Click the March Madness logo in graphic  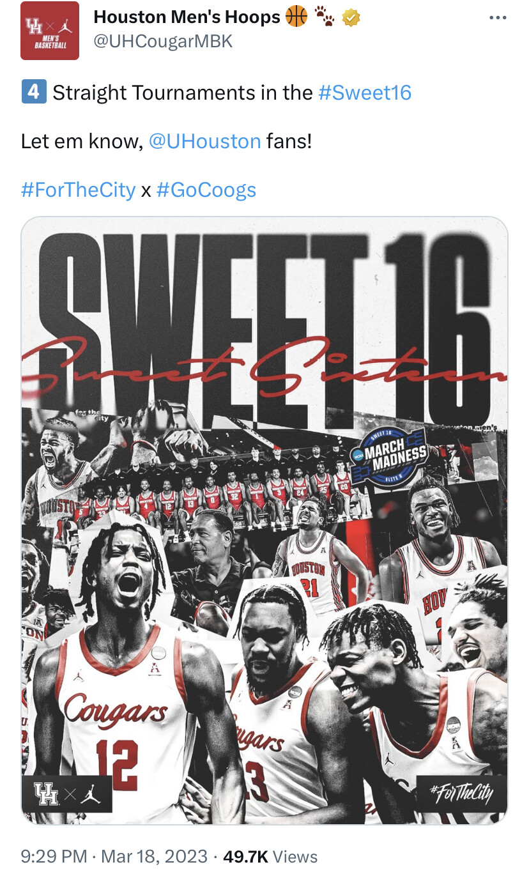point(390,456)
